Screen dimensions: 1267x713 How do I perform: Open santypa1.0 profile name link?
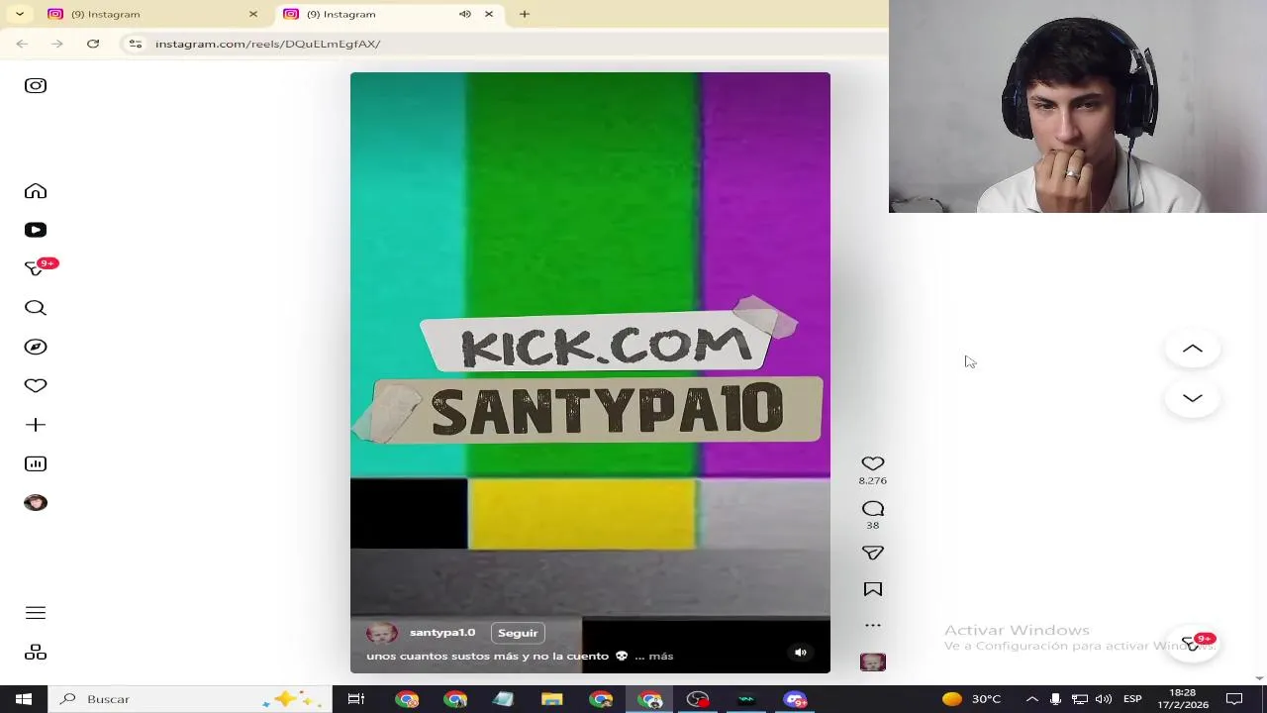pyautogui.click(x=442, y=633)
